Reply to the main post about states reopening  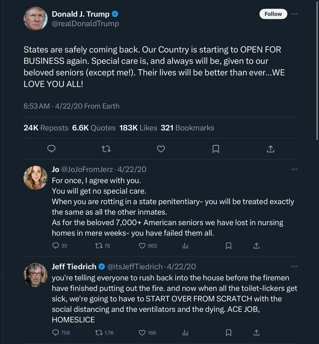tap(51, 149)
